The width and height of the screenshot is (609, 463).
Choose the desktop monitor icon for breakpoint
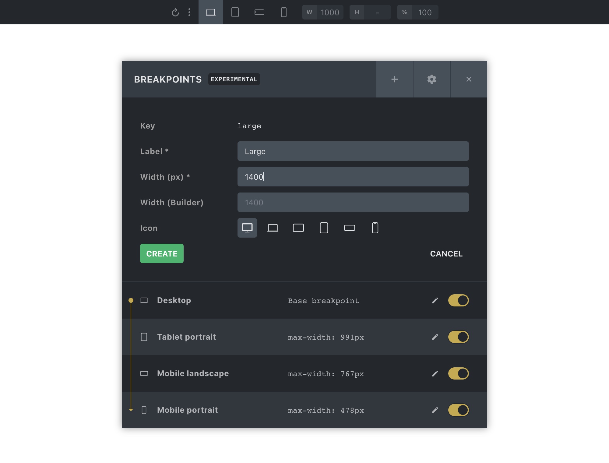(x=247, y=228)
